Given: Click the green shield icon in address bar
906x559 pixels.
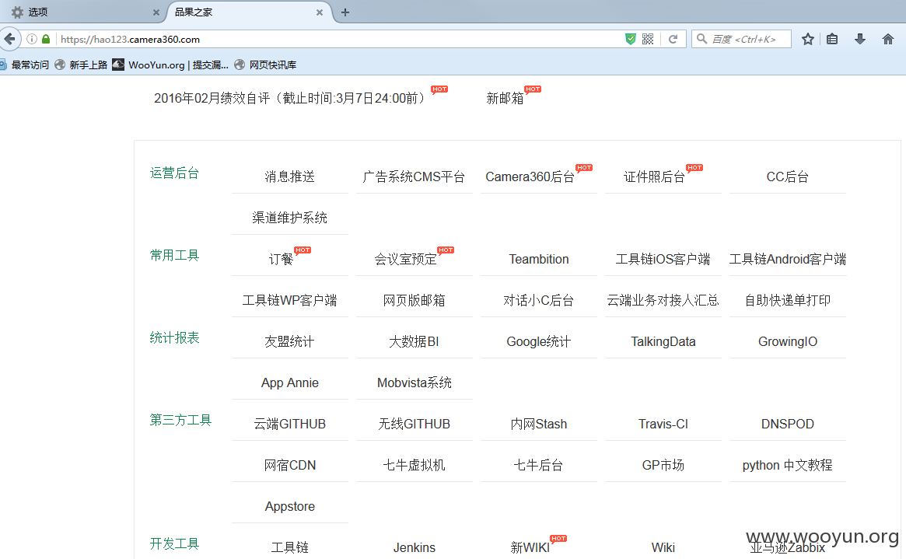Looking at the screenshot, I should (631, 40).
